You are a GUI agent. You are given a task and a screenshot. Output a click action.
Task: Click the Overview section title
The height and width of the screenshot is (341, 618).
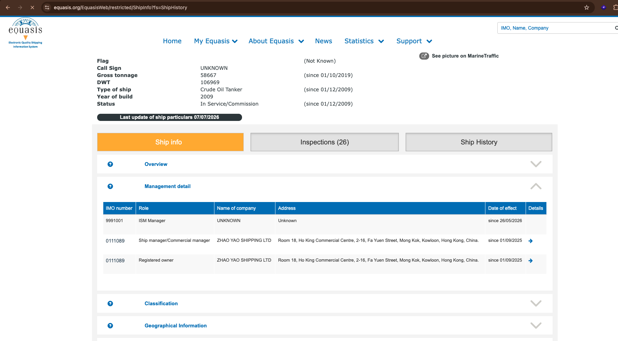click(x=156, y=164)
